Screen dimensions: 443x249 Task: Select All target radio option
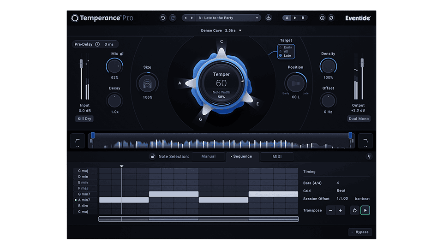pyautogui.click(x=284, y=51)
